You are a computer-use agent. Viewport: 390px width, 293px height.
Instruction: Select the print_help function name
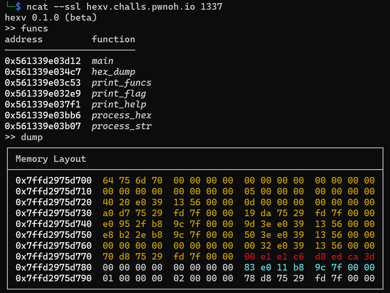pos(119,105)
